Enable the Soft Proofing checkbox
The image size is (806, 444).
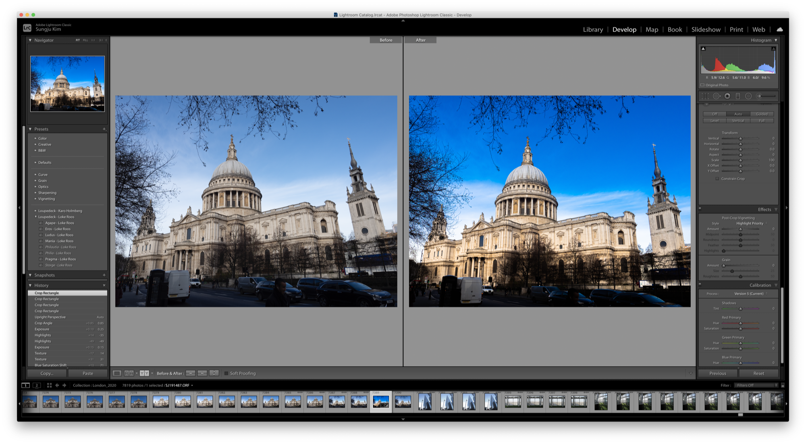point(226,373)
